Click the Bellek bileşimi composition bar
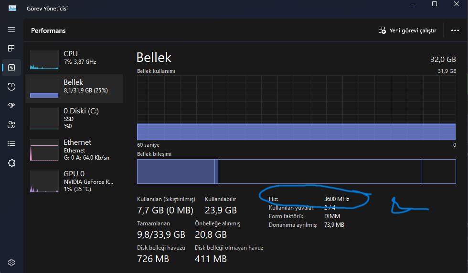This screenshot has width=468, height=273. click(x=296, y=172)
